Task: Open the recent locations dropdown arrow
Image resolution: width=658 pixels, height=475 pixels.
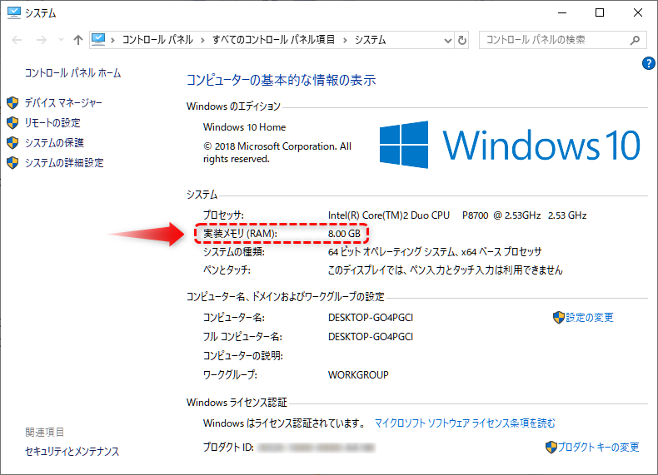Action: [x=62, y=40]
